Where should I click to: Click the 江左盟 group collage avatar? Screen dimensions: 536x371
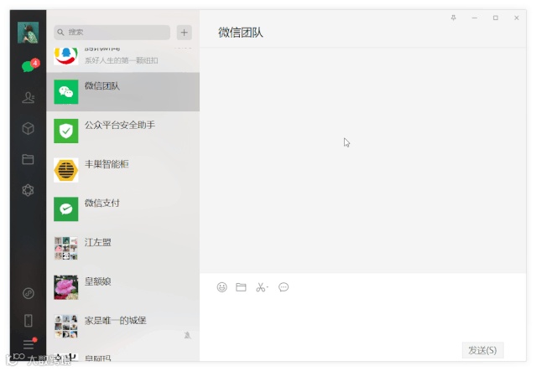point(66,248)
